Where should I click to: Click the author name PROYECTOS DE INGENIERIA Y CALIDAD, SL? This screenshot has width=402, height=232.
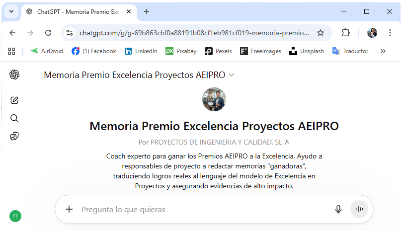coord(216,142)
